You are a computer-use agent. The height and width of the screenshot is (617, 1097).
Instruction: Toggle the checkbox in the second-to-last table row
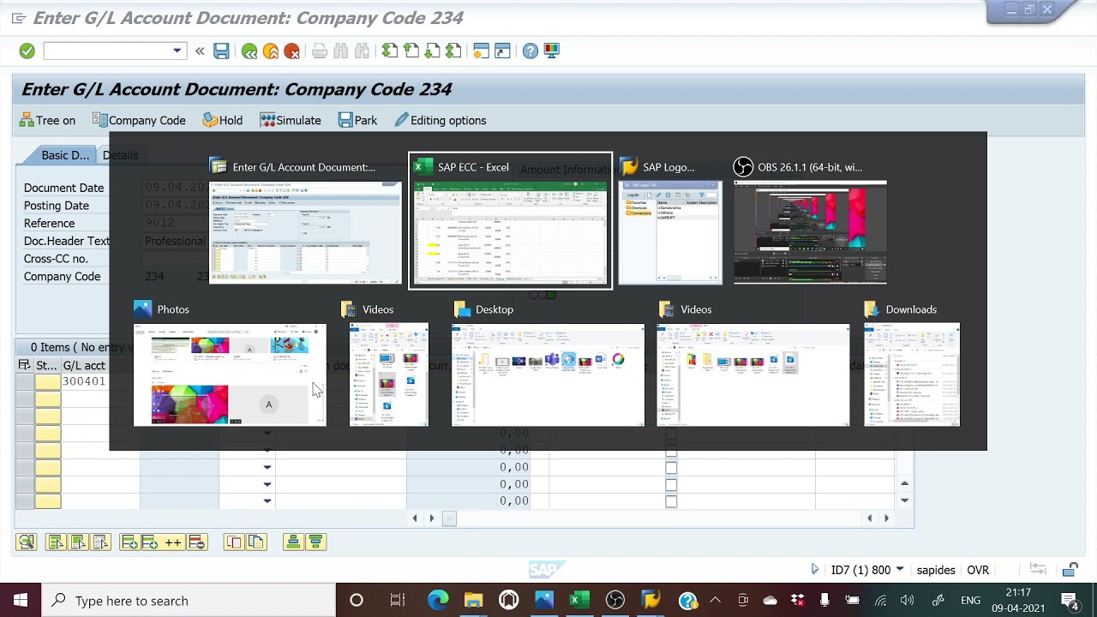click(671, 485)
